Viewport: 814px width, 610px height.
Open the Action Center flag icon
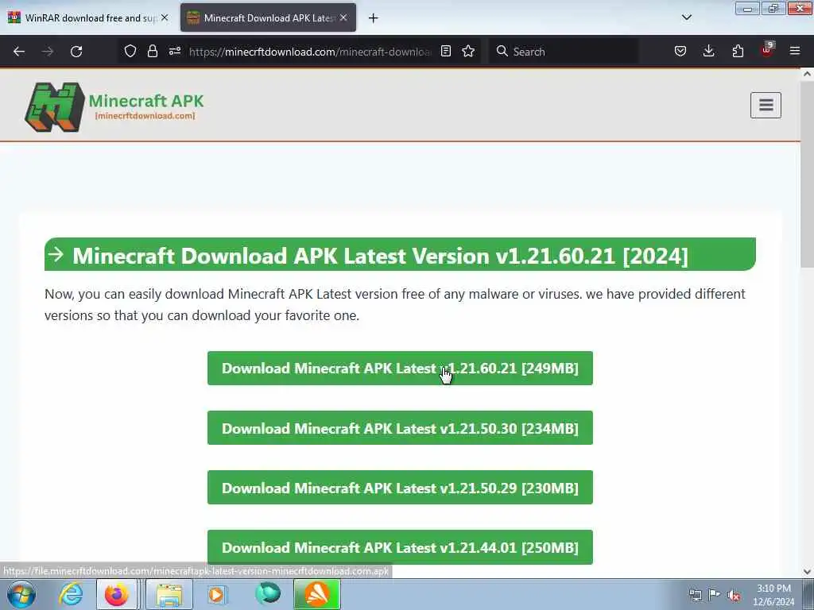[x=715, y=596]
